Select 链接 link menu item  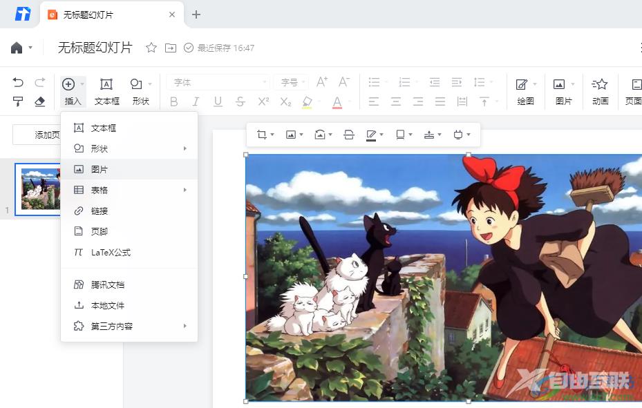129,211
